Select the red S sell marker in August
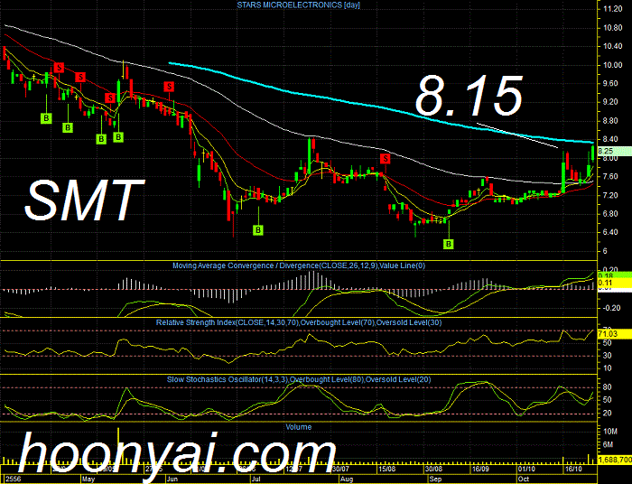The height and width of the screenshot is (484, 632). (386, 158)
